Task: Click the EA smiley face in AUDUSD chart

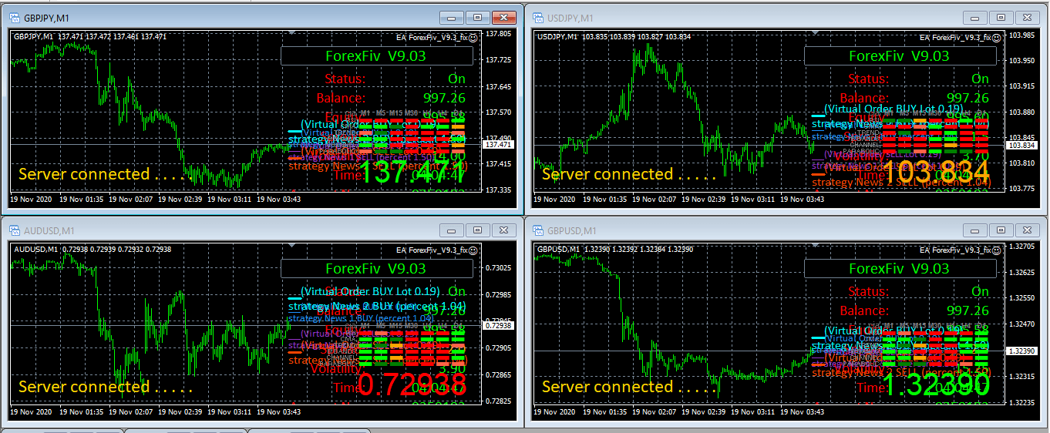Action: [473, 250]
